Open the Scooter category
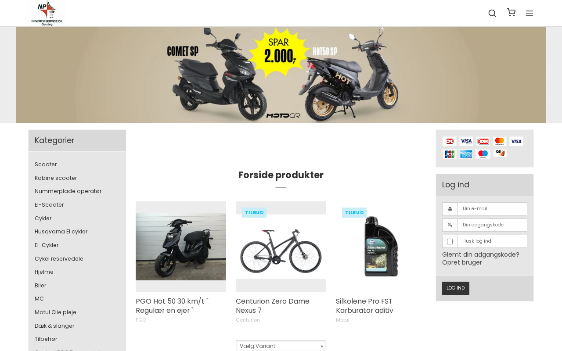Image resolution: width=562 pixels, height=351 pixels. (46, 165)
